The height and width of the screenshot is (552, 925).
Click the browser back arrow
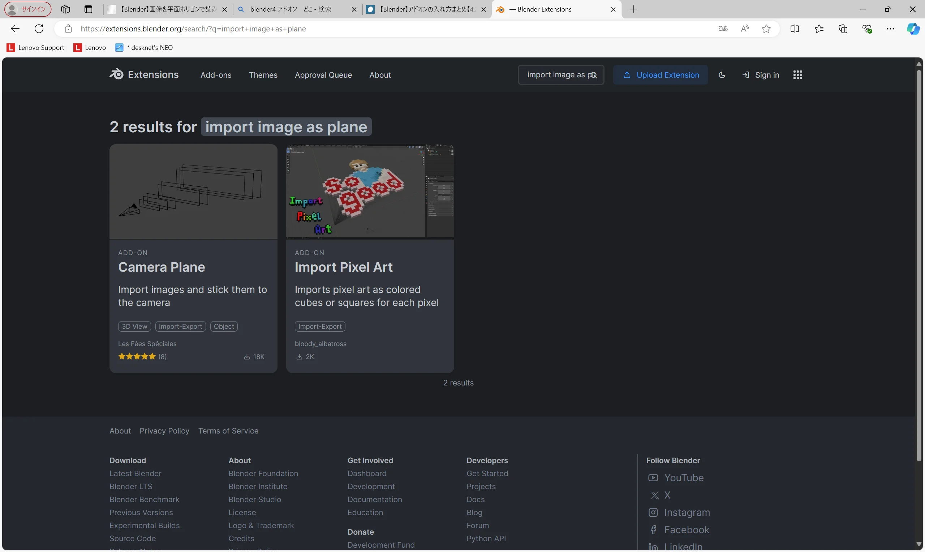coord(15,29)
